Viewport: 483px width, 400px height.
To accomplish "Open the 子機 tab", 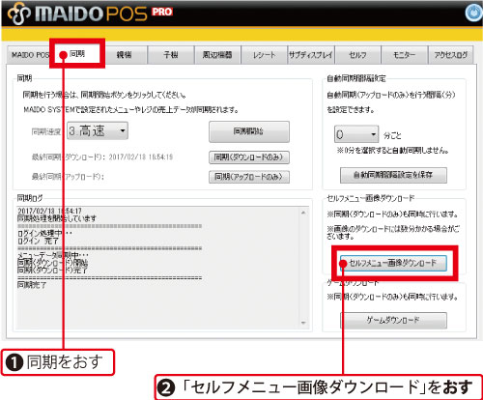I will click(171, 55).
